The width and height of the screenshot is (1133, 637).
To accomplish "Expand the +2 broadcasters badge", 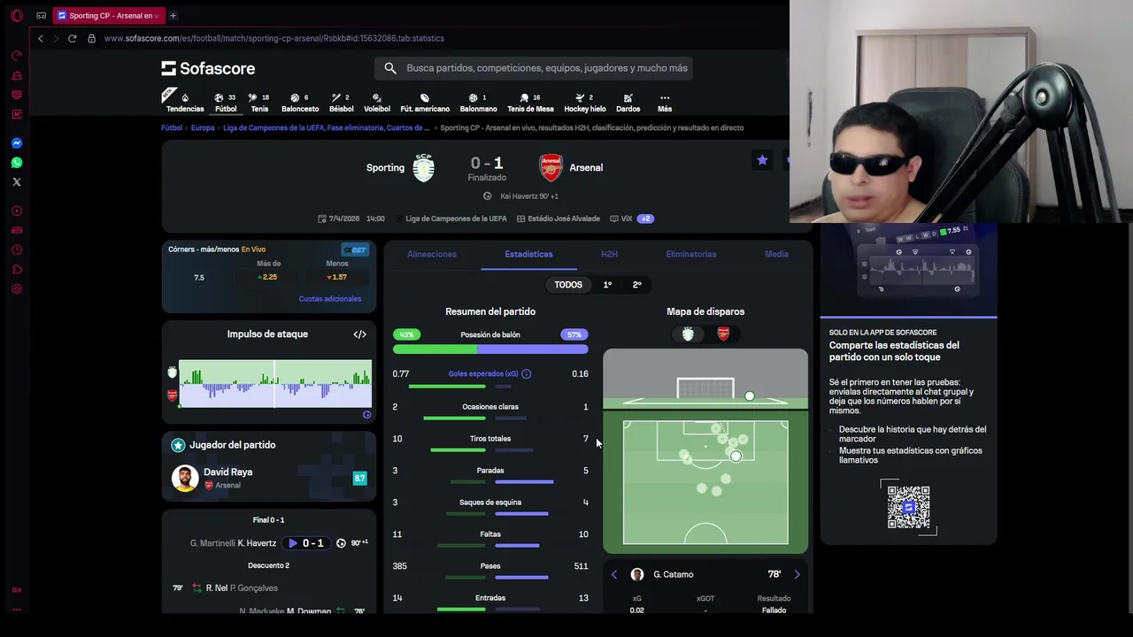I will point(645,219).
